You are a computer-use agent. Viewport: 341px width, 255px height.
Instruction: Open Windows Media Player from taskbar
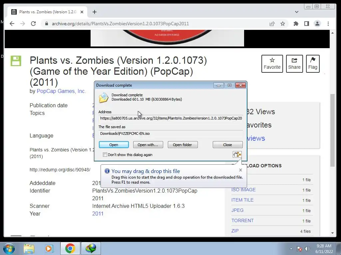49,248
